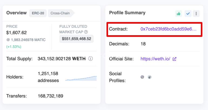Click the market cap question mark icon
The width and height of the screenshot is (208, 110).
86,32
